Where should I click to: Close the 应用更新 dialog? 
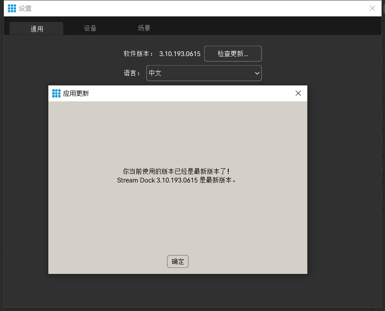298,93
